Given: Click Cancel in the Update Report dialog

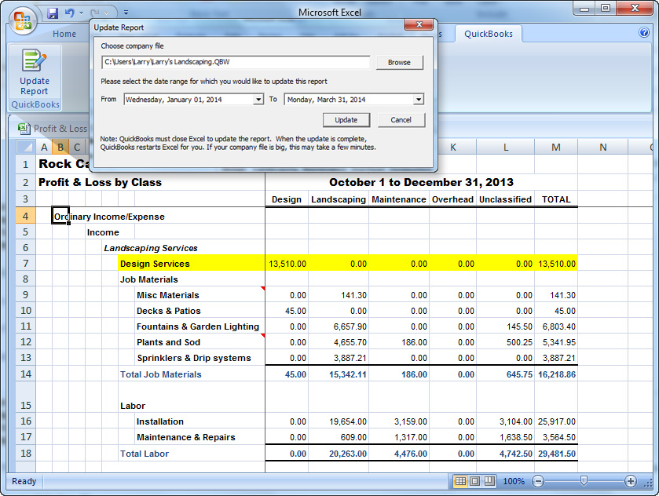Looking at the screenshot, I should pos(401,120).
